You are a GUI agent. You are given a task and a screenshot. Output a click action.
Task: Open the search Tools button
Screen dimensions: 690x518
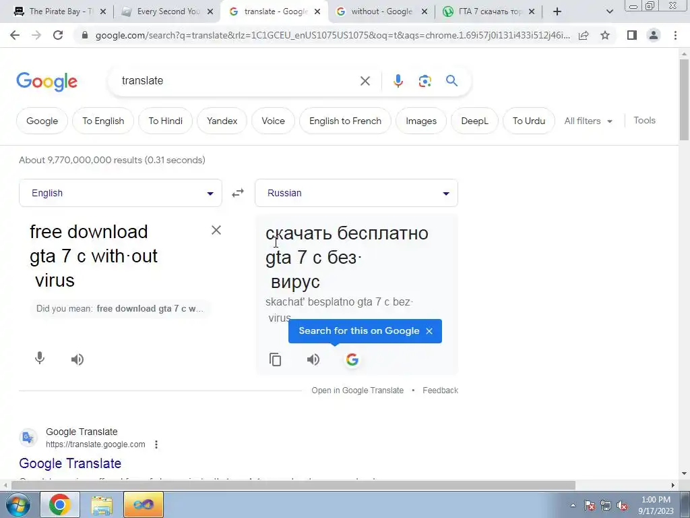pyautogui.click(x=644, y=120)
